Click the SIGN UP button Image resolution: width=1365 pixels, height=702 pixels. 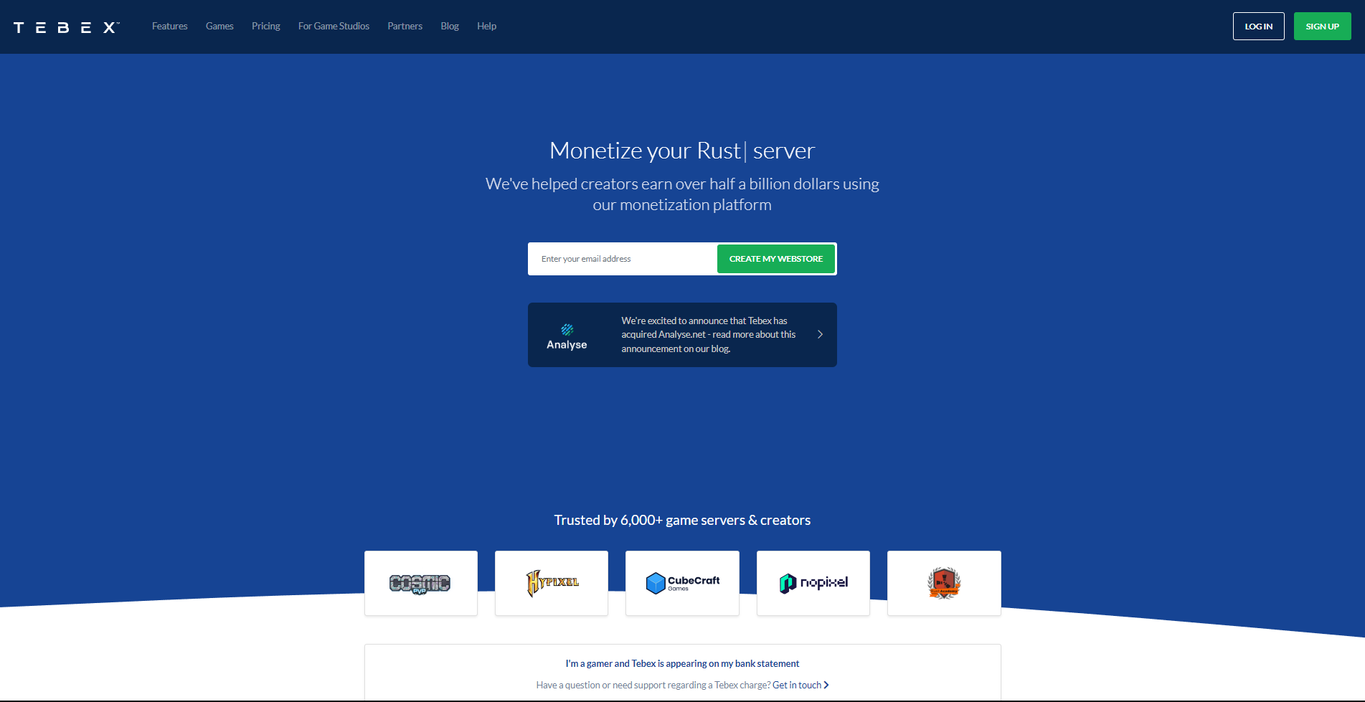coord(1322,26)
